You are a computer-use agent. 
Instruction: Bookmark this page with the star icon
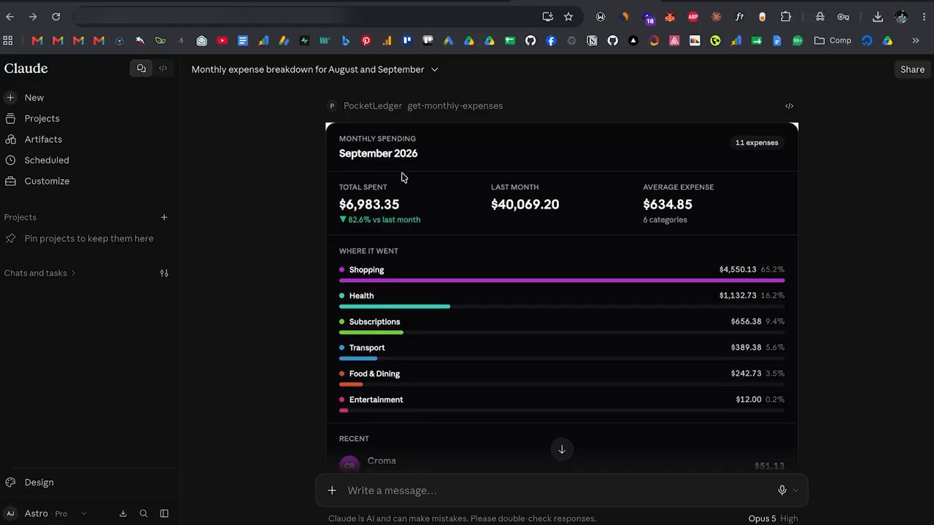568,17
